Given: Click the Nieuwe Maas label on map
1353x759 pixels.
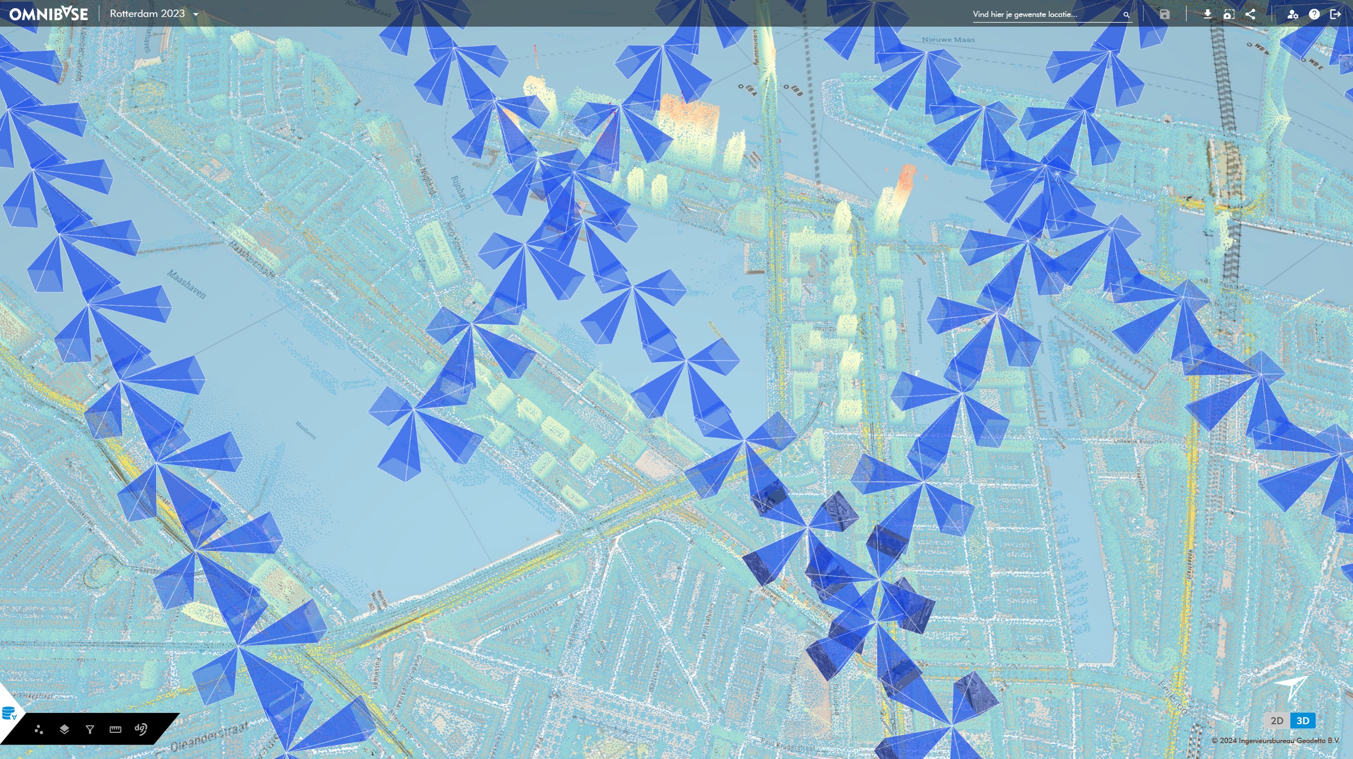Looking at the screenshot, I should (x=948, y=39).
